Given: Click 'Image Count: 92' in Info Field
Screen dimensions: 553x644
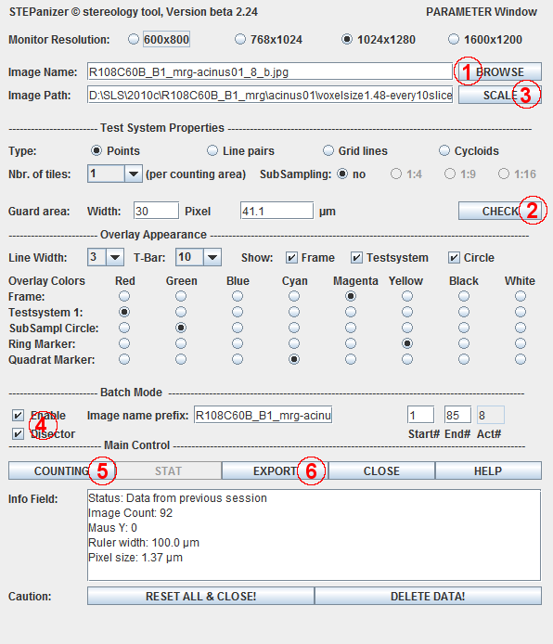Looking at the screenshot, I should tap(130, 513).
